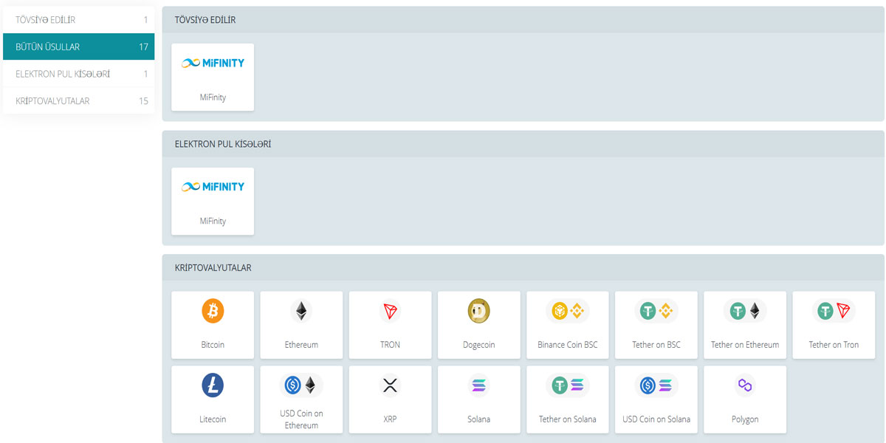
Task: Open the Tövsiyə Edilir sidebar category
Action: click(78, 20)
